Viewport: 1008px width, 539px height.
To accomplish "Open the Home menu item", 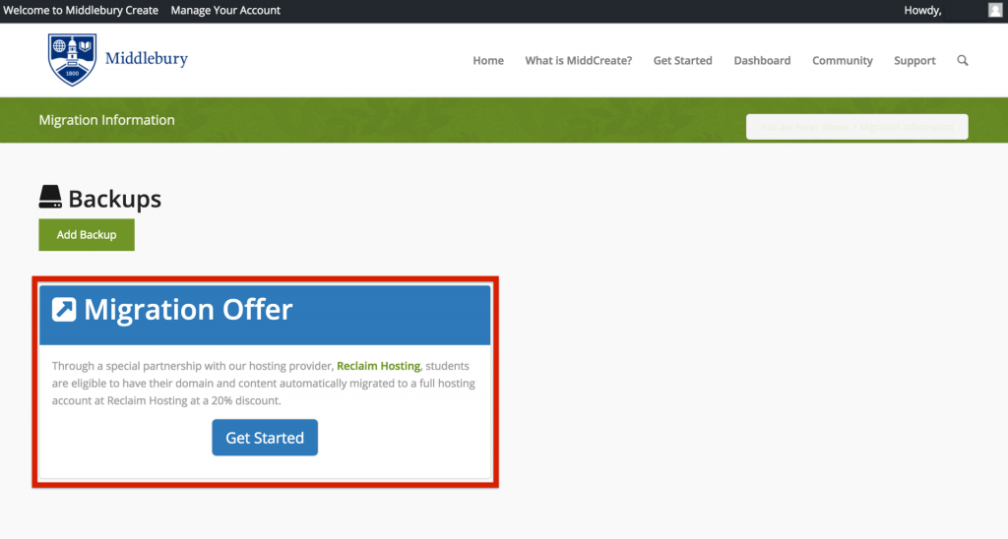I will coord(487,61).
